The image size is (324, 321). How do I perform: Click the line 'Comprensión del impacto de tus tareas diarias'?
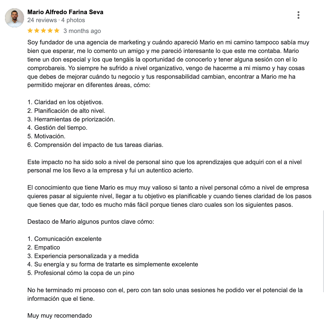pyautogui.click(x=95, y=145)
